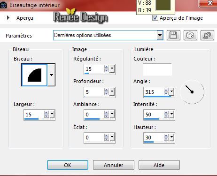The height and width of the screenshot is (176, 217).
Task: Increase Régularité value with up arrow
Action: point(107,67)
